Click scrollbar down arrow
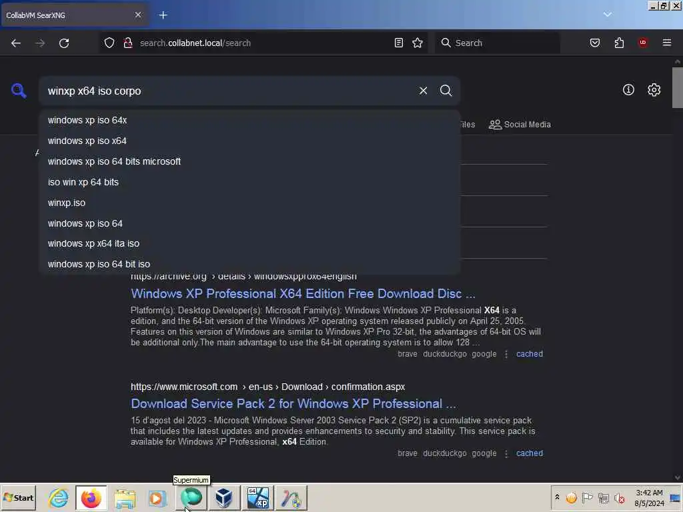Viewport: 683px width, 512px height. pos(678,477)
